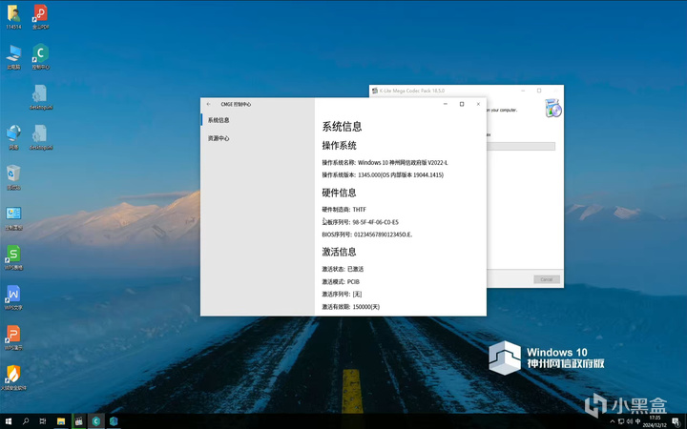Open the 金山PDF desktop shortcut

click(40, 17)
